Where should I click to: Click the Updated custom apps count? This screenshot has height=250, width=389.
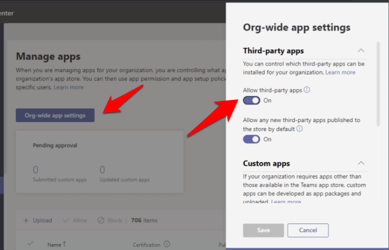[x=102, y=170]
